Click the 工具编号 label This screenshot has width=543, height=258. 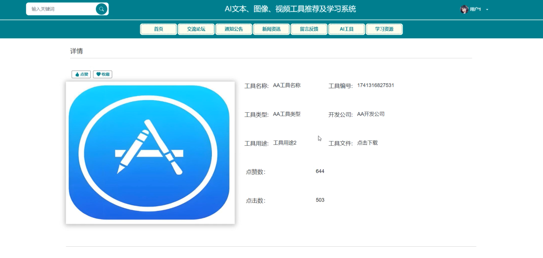340,86
